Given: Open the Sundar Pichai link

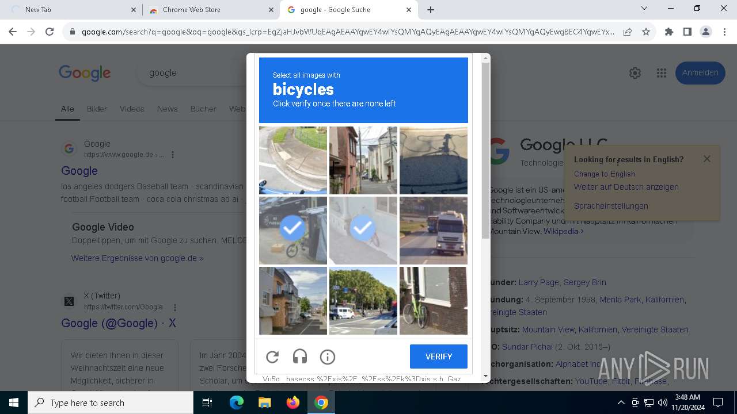Looking at the screenshot, I should [x=527, y=347].
